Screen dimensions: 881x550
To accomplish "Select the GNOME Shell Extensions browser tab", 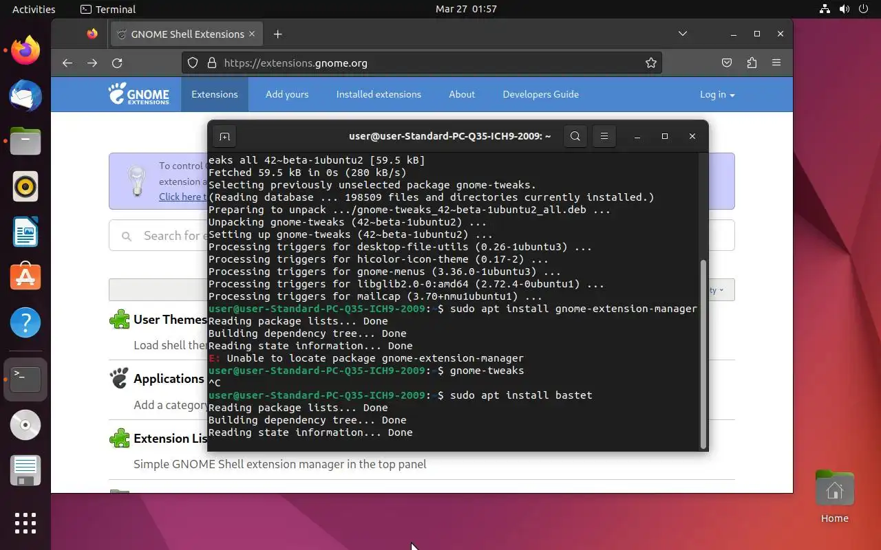I will (x=186, y=34).
